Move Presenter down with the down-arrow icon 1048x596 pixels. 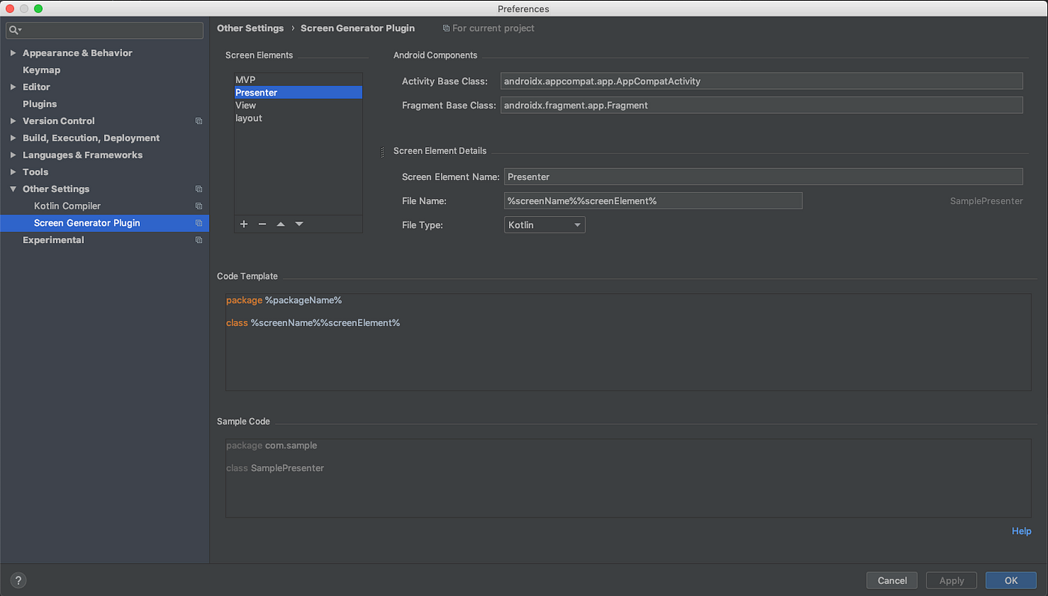tap(299, 224)
